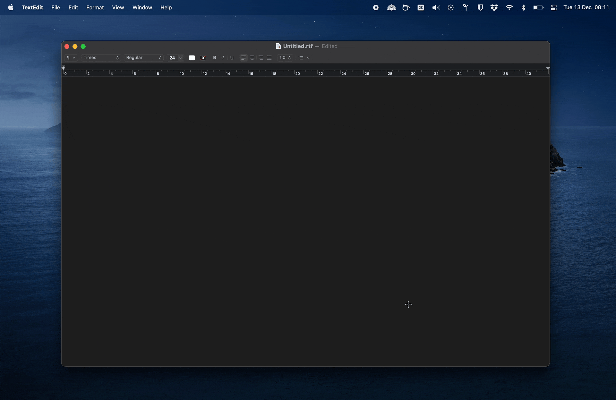Viewport: 616px width, 400px height.
Task: Click the Untitled.rtf document icon in title bar
Action: 278,46
